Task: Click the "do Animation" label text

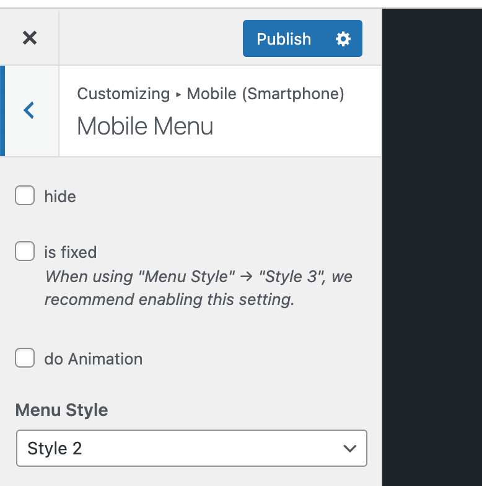Action: pyautogui.click(x=94, y=359)
